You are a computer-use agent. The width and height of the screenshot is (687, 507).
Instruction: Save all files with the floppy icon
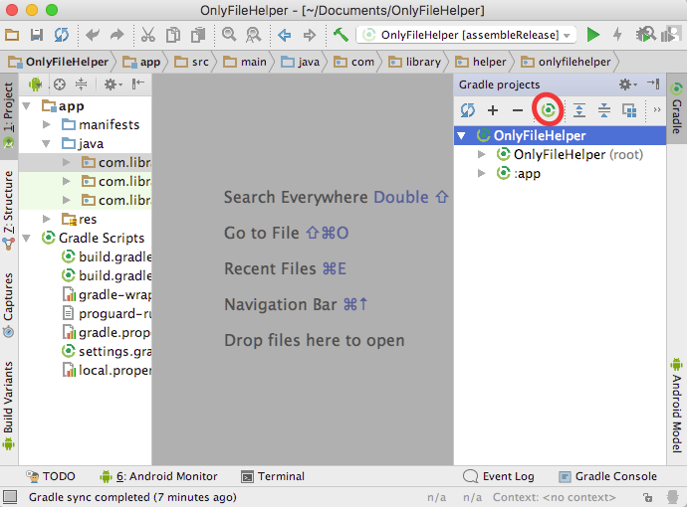pos(37,35)
